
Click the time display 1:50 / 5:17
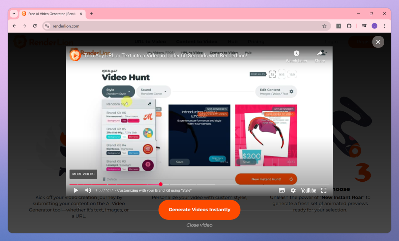(104, 190)
